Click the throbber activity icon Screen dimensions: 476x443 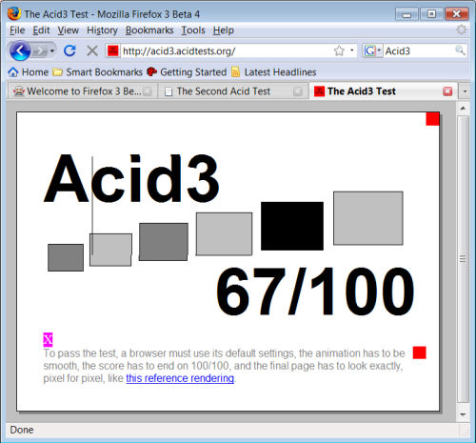(462, 30)
